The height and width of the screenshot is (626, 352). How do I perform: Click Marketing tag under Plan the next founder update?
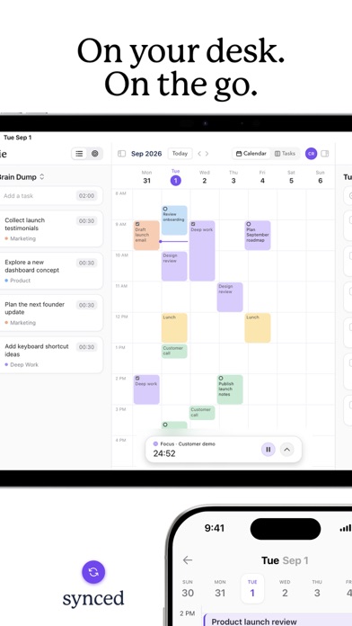tap(21, 323)
